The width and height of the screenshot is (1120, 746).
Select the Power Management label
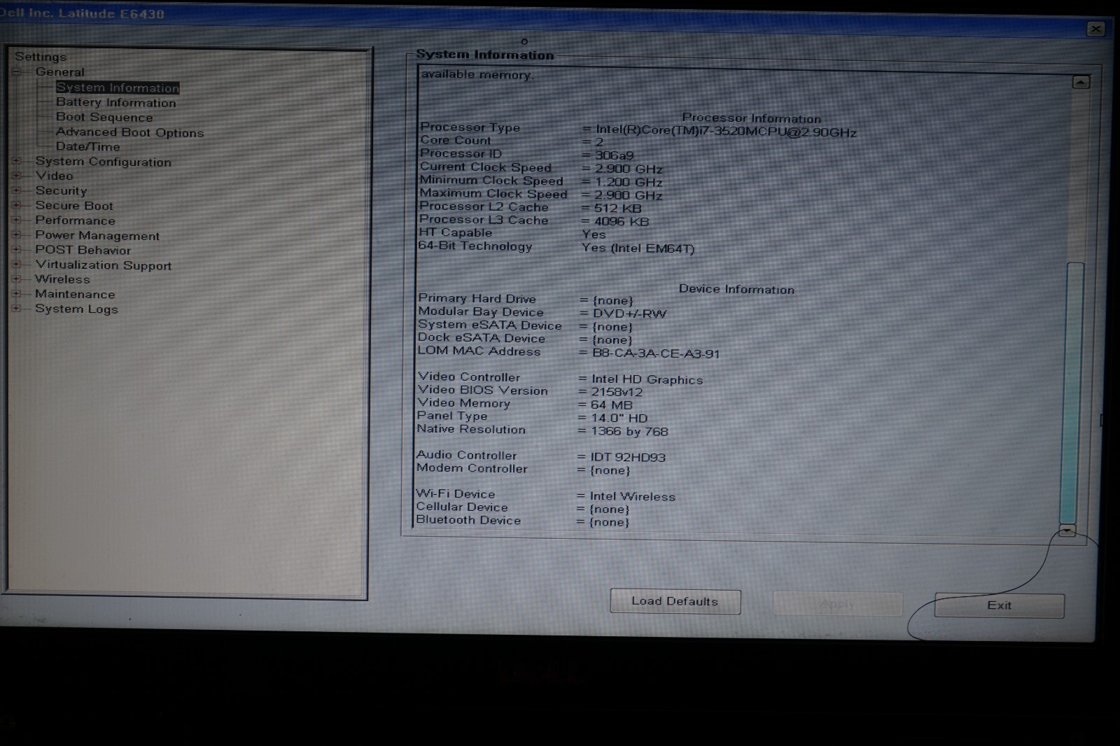97,235
